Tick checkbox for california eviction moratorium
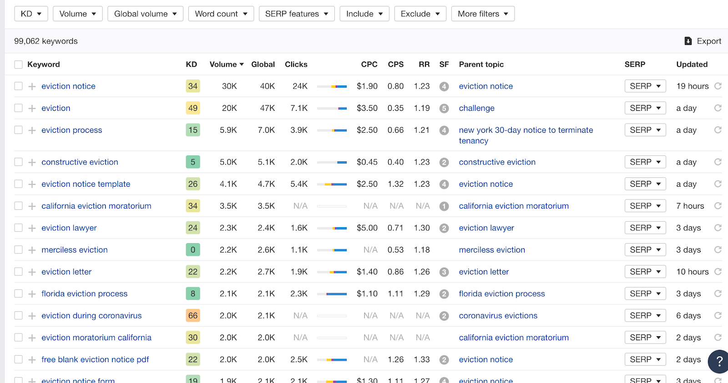Screen dimensions: 728x383 tap(18, 206)
